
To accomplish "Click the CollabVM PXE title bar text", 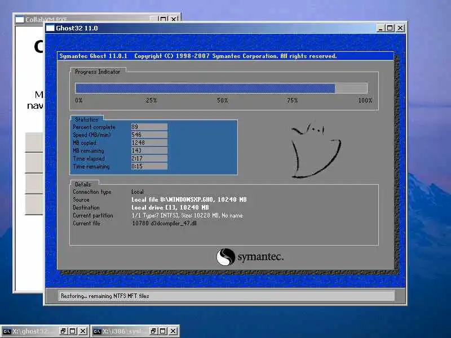I will [x=46, y=20].
